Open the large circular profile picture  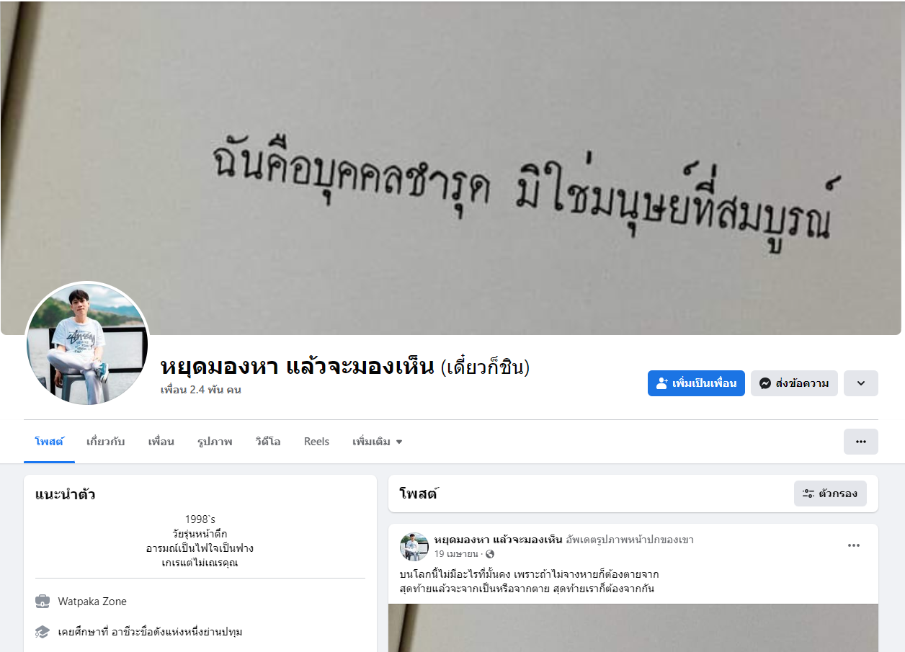[87, 344]
